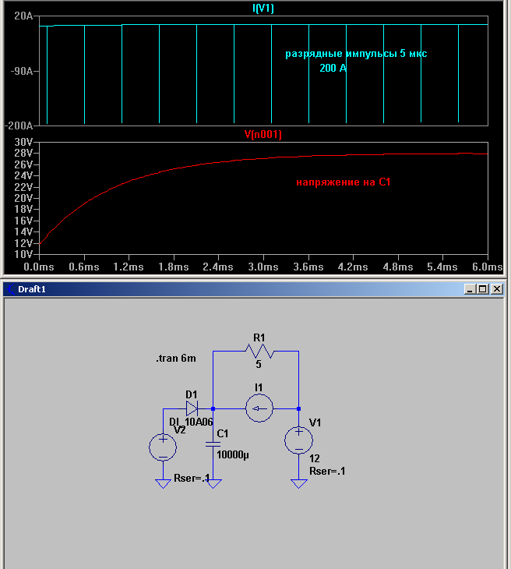Viewport: 511px width, 569px height.
Task: Click V1's Rser=.1 parameter text
Action: click(x=327, y=471)
